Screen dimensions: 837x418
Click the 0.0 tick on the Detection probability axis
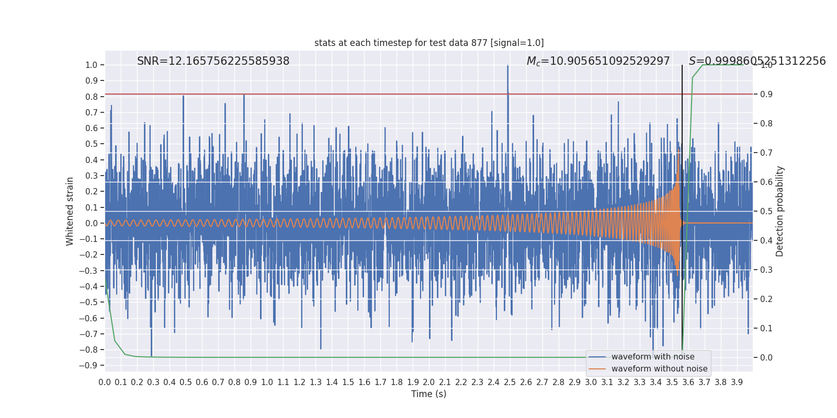click(x=766, y=358)
